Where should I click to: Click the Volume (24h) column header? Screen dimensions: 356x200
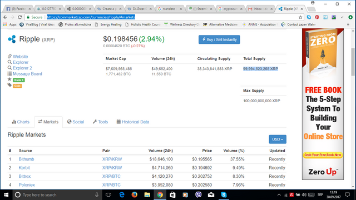coord(161,151)
